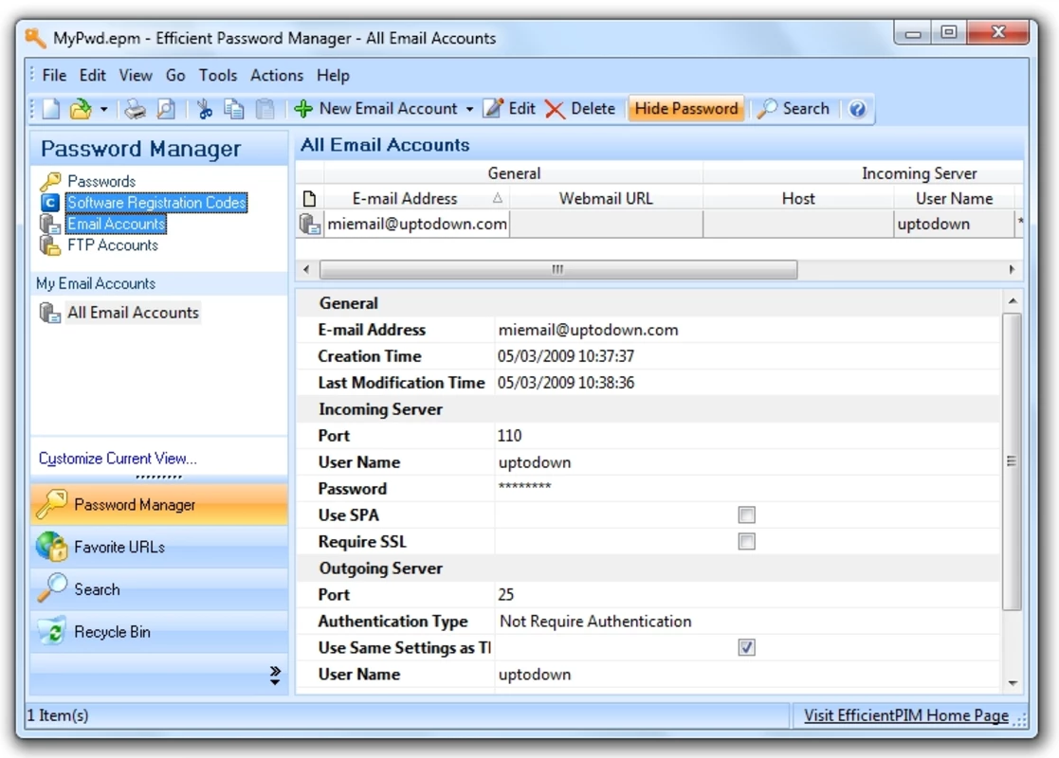
Task: Enable the Require SSL checkbox
Action: point(746,541)
